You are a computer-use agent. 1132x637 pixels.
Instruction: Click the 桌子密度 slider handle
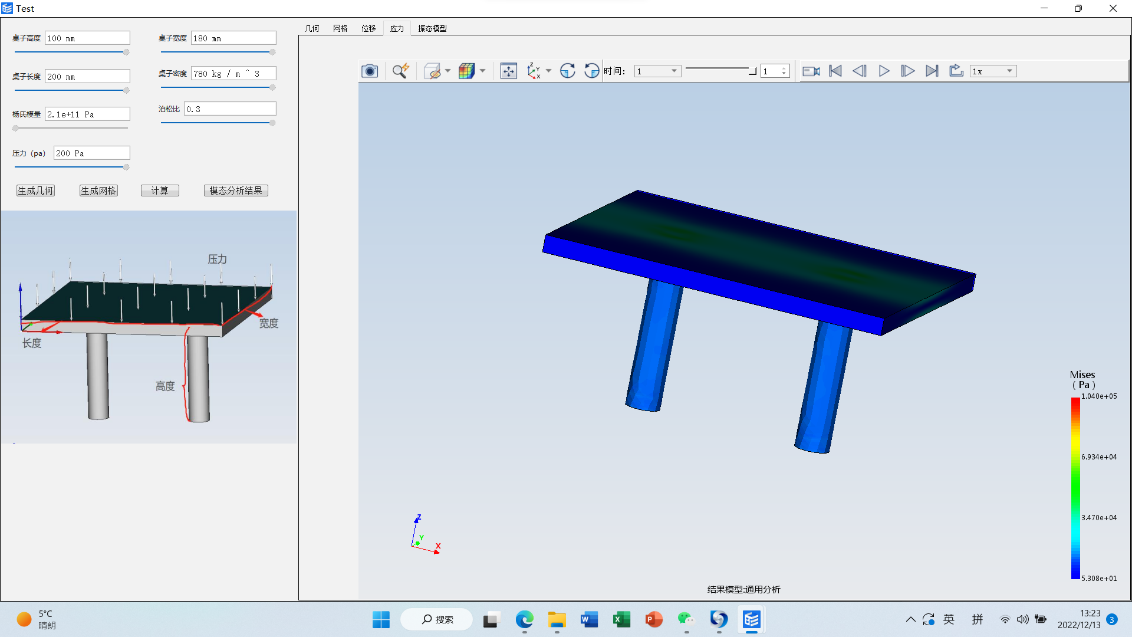click(x=272, y=87)
